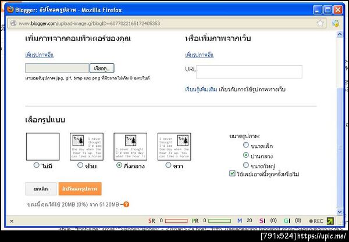Viewport: 349px width, 242px height.
Task: Click the green arrow icon in status bar
Action: pyautogui.click(x=330, y=221)
